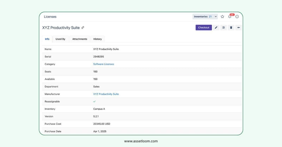
Task: Click the info circle icon
Action: (x=237, y=17)
